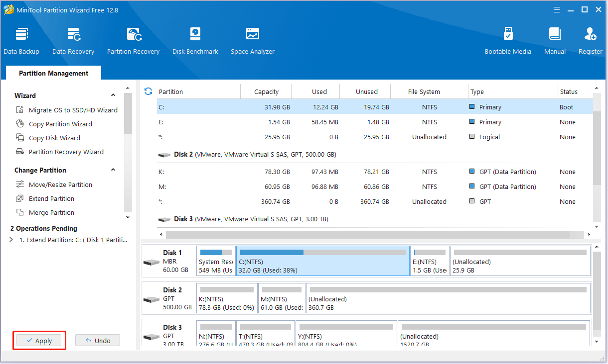Start Partition Recovery Wizard
608x364 pixels.
click(x=66, y=152)
